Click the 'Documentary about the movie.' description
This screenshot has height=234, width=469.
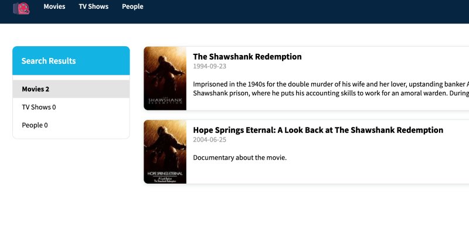click(240, 157)
